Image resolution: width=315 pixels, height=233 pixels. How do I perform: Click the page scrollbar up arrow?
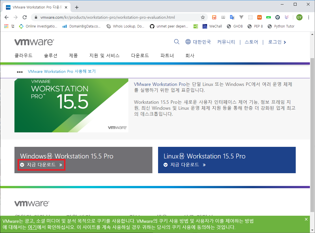pos(312,34)
